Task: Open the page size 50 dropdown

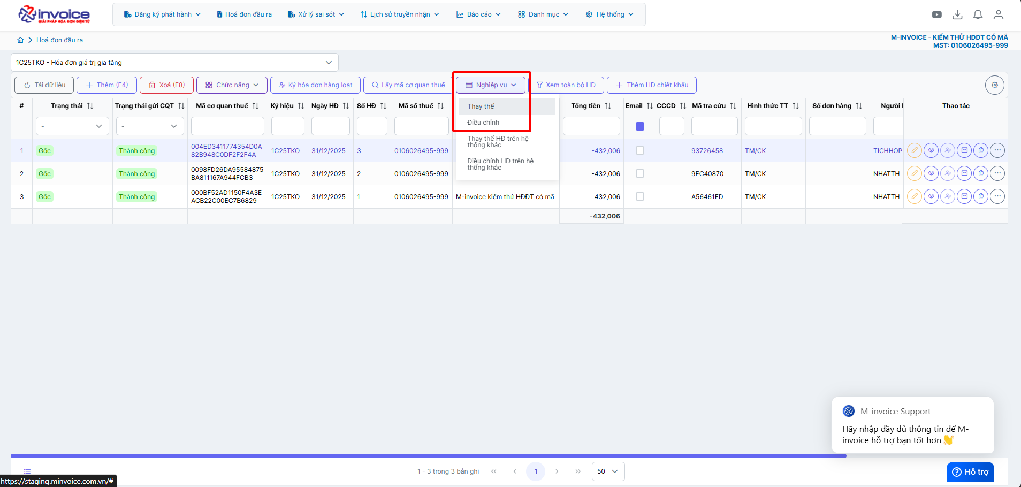Action: pos(608,471)
